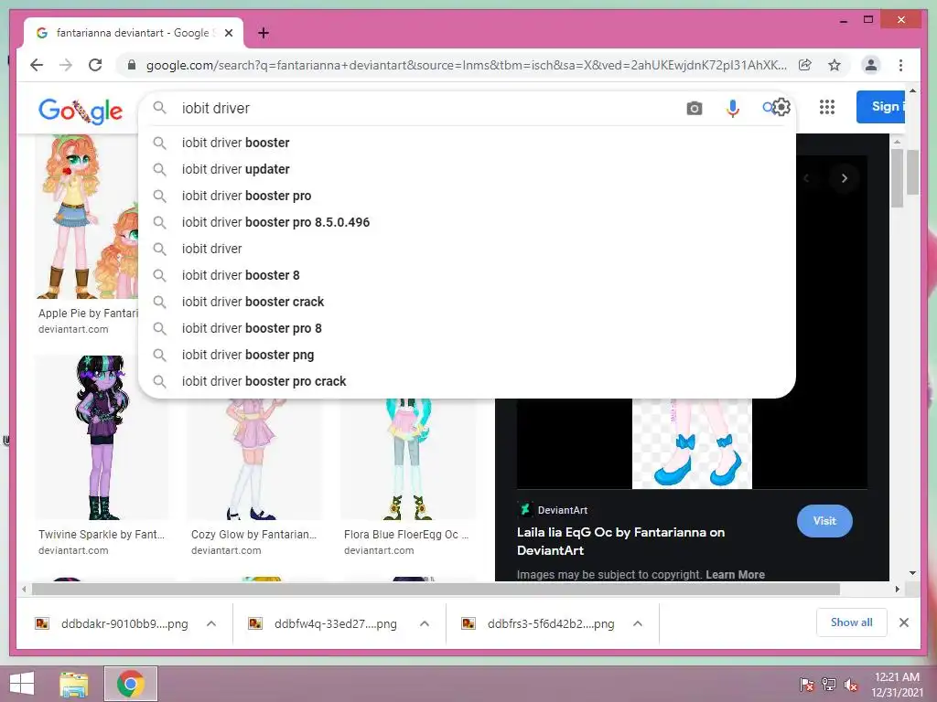Click the address bar URL
937x702 pixels.
pyautogui.click(x=466, y=65)
